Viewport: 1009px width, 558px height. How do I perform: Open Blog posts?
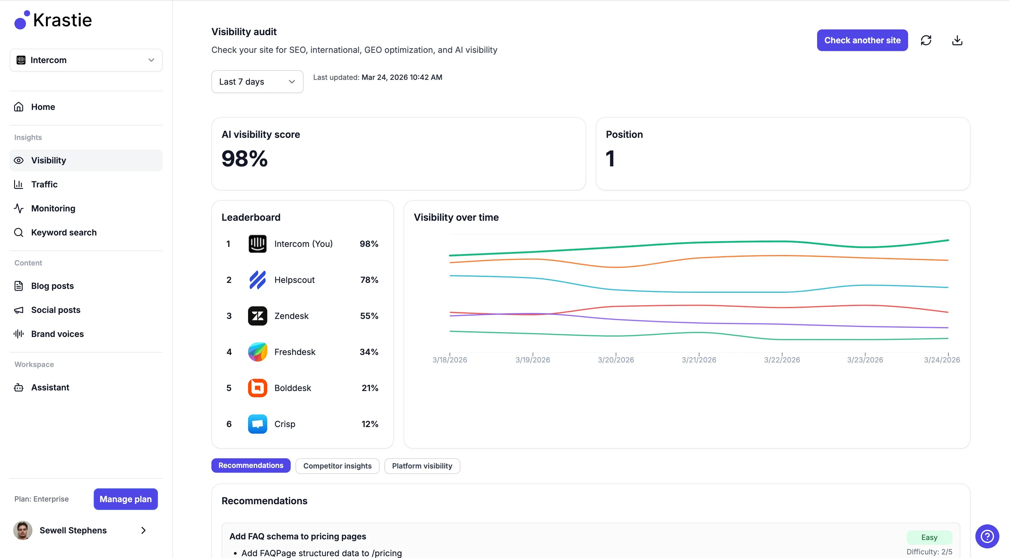point(86,286)
